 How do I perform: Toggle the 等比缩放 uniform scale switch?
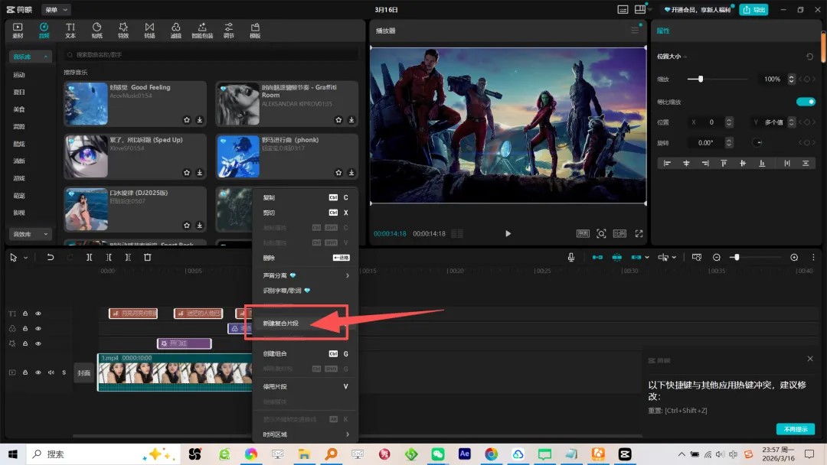coord(806,102)
